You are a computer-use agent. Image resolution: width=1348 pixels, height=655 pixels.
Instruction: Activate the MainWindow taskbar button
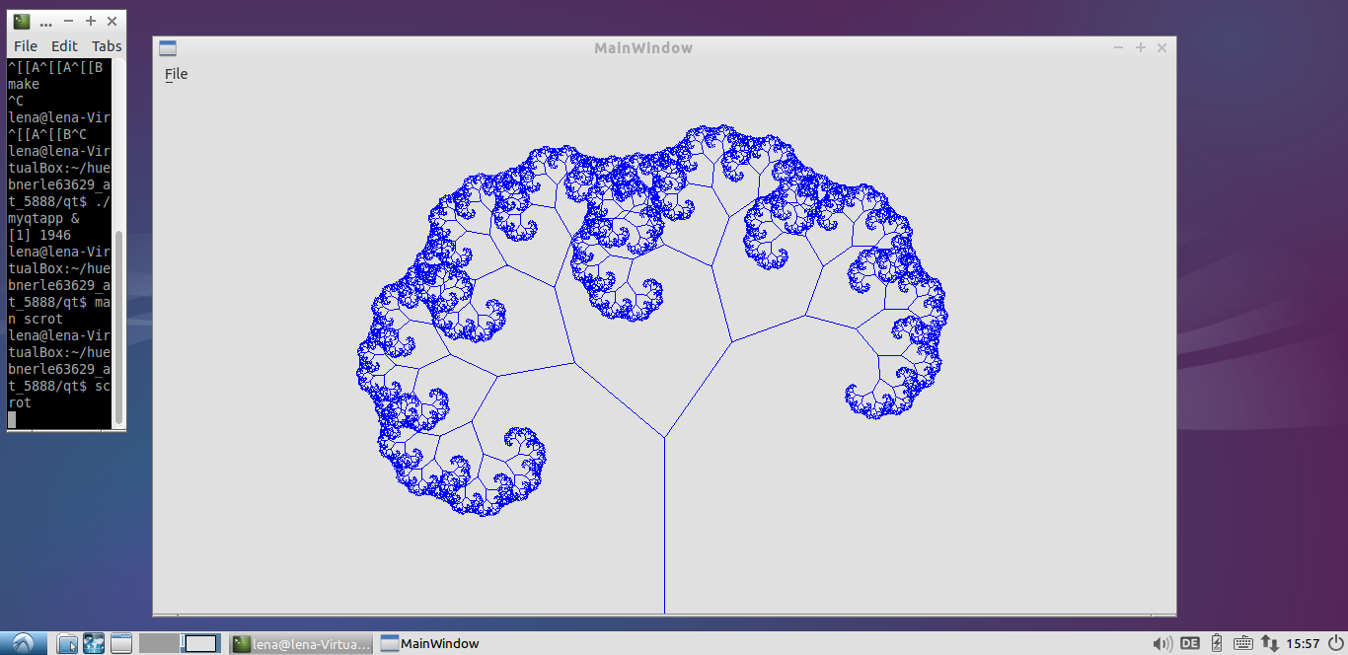(430, 644)
